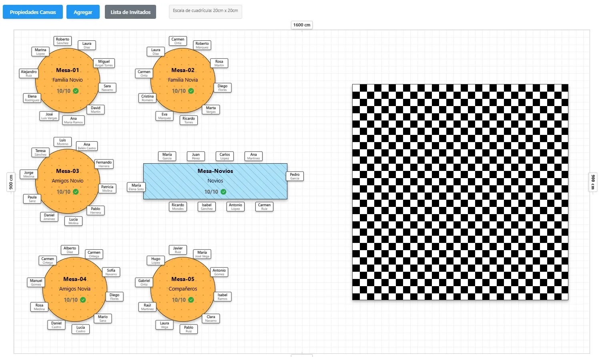This screenshot has width=600, height=357.
Task: Click the green checkmark on Mesa-01
Action: tap(76, 91)
